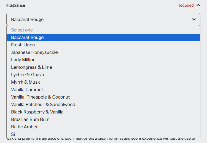Viewport: 207px width, 143px height.
Task: Pick Japanese Honeysuckle fragrance
Action: coord(34,52)
